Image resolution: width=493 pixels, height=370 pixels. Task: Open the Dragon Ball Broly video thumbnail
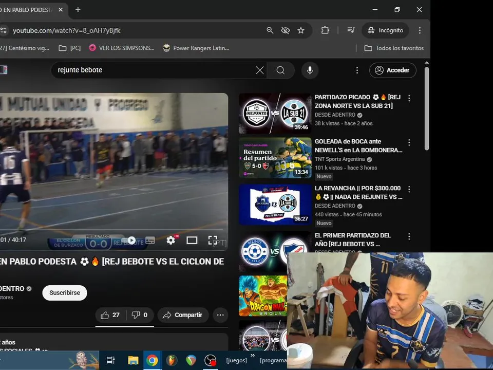click(263, 296)
